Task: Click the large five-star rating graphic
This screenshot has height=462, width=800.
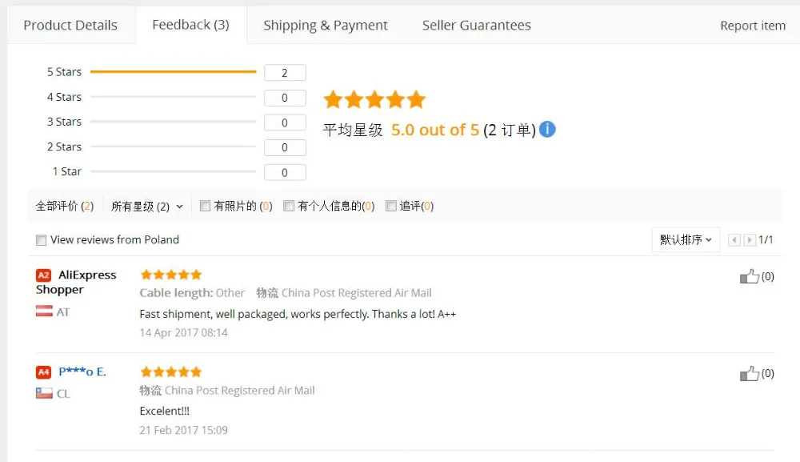Action: tap(374, 98)
